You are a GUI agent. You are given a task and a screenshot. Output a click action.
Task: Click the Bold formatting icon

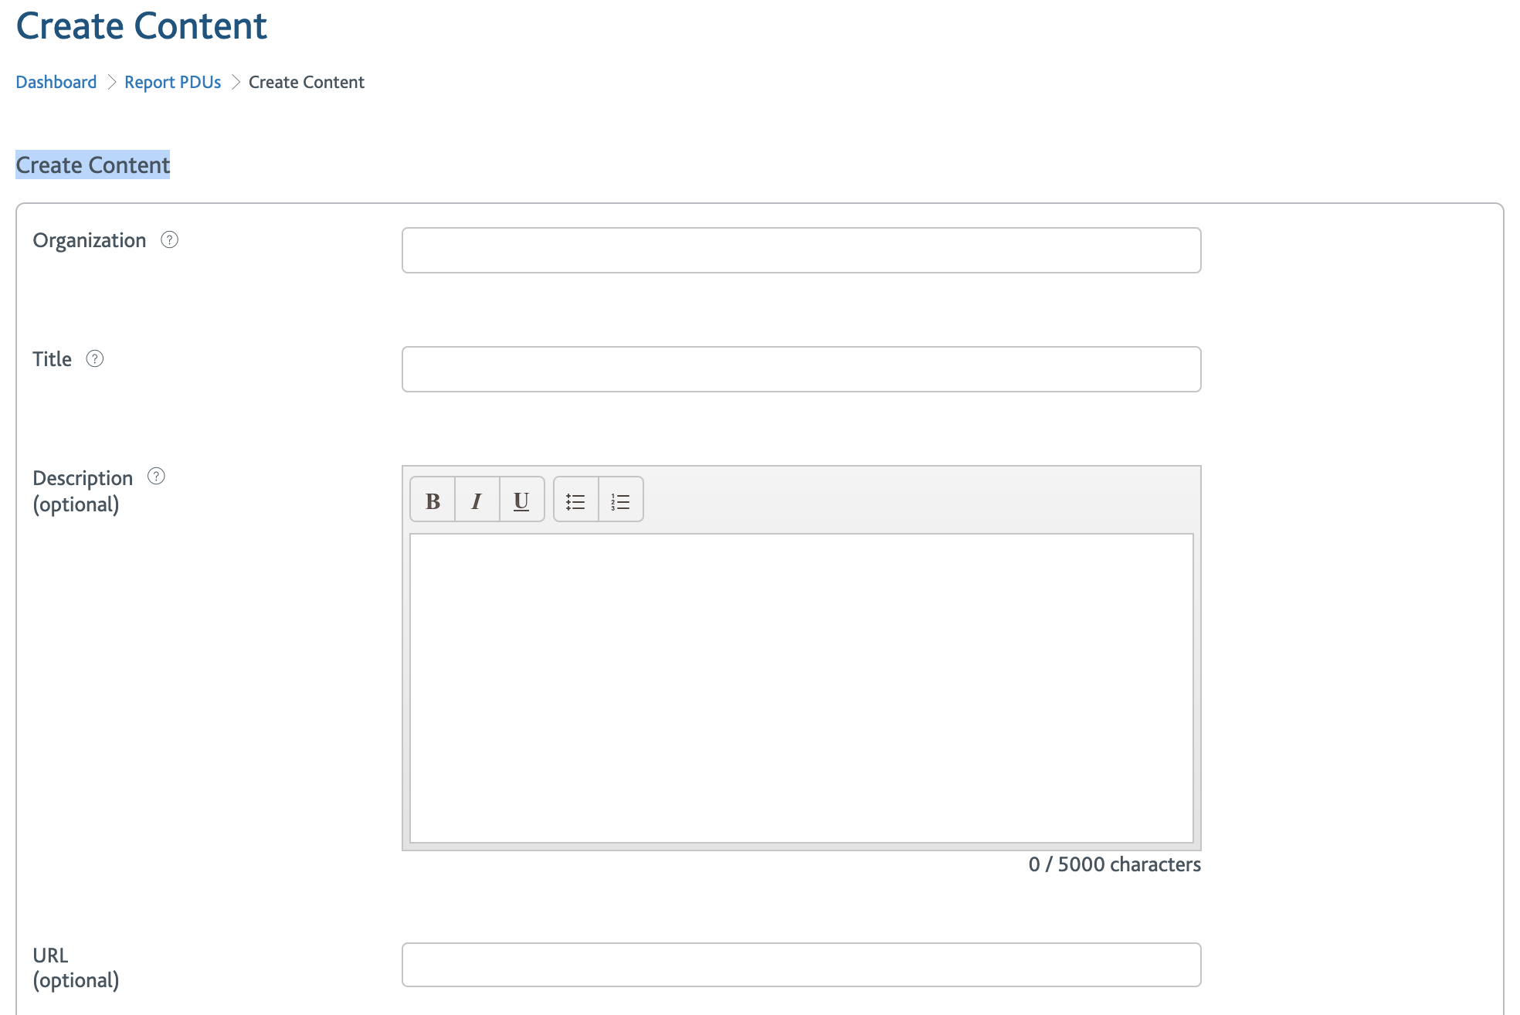[x=433, y=500]
